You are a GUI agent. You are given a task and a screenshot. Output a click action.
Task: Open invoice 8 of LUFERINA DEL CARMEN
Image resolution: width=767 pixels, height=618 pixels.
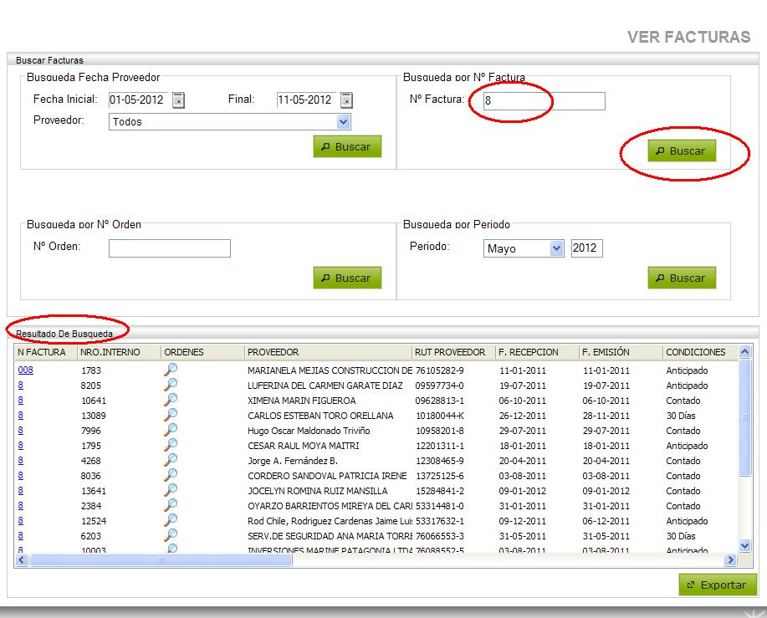(x=21, y=386)
